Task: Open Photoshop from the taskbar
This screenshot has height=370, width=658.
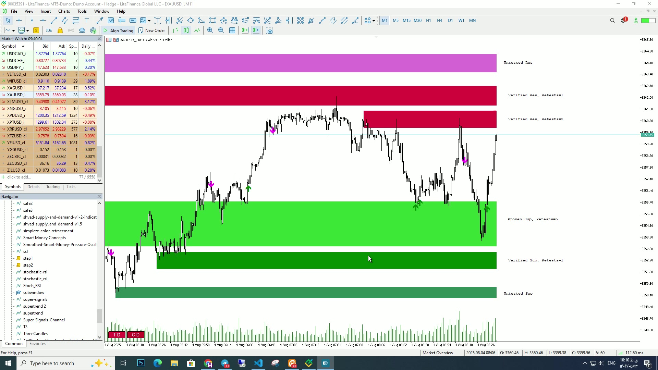Action: tap(141, 363)
